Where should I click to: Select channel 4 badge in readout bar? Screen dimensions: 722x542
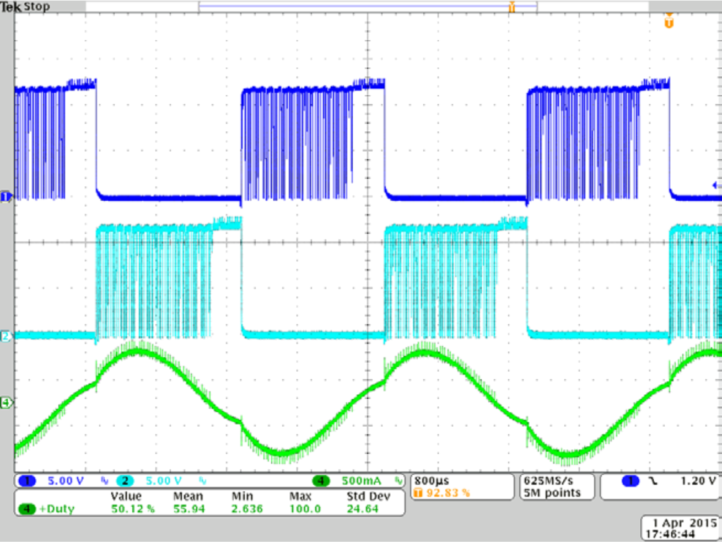point(321,481)
